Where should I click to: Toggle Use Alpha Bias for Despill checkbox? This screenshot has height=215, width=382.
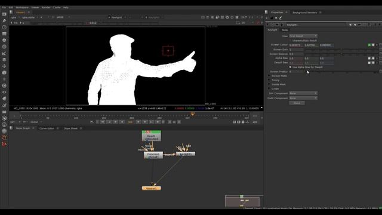click(291, 67)
